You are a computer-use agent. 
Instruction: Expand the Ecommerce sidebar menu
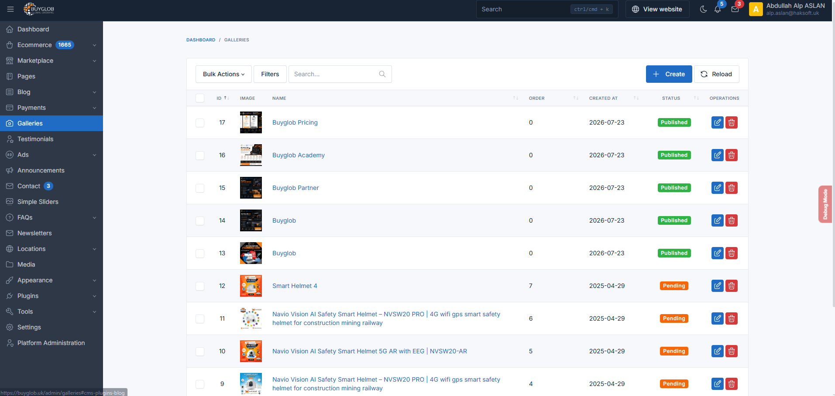(x=52, y=45)
